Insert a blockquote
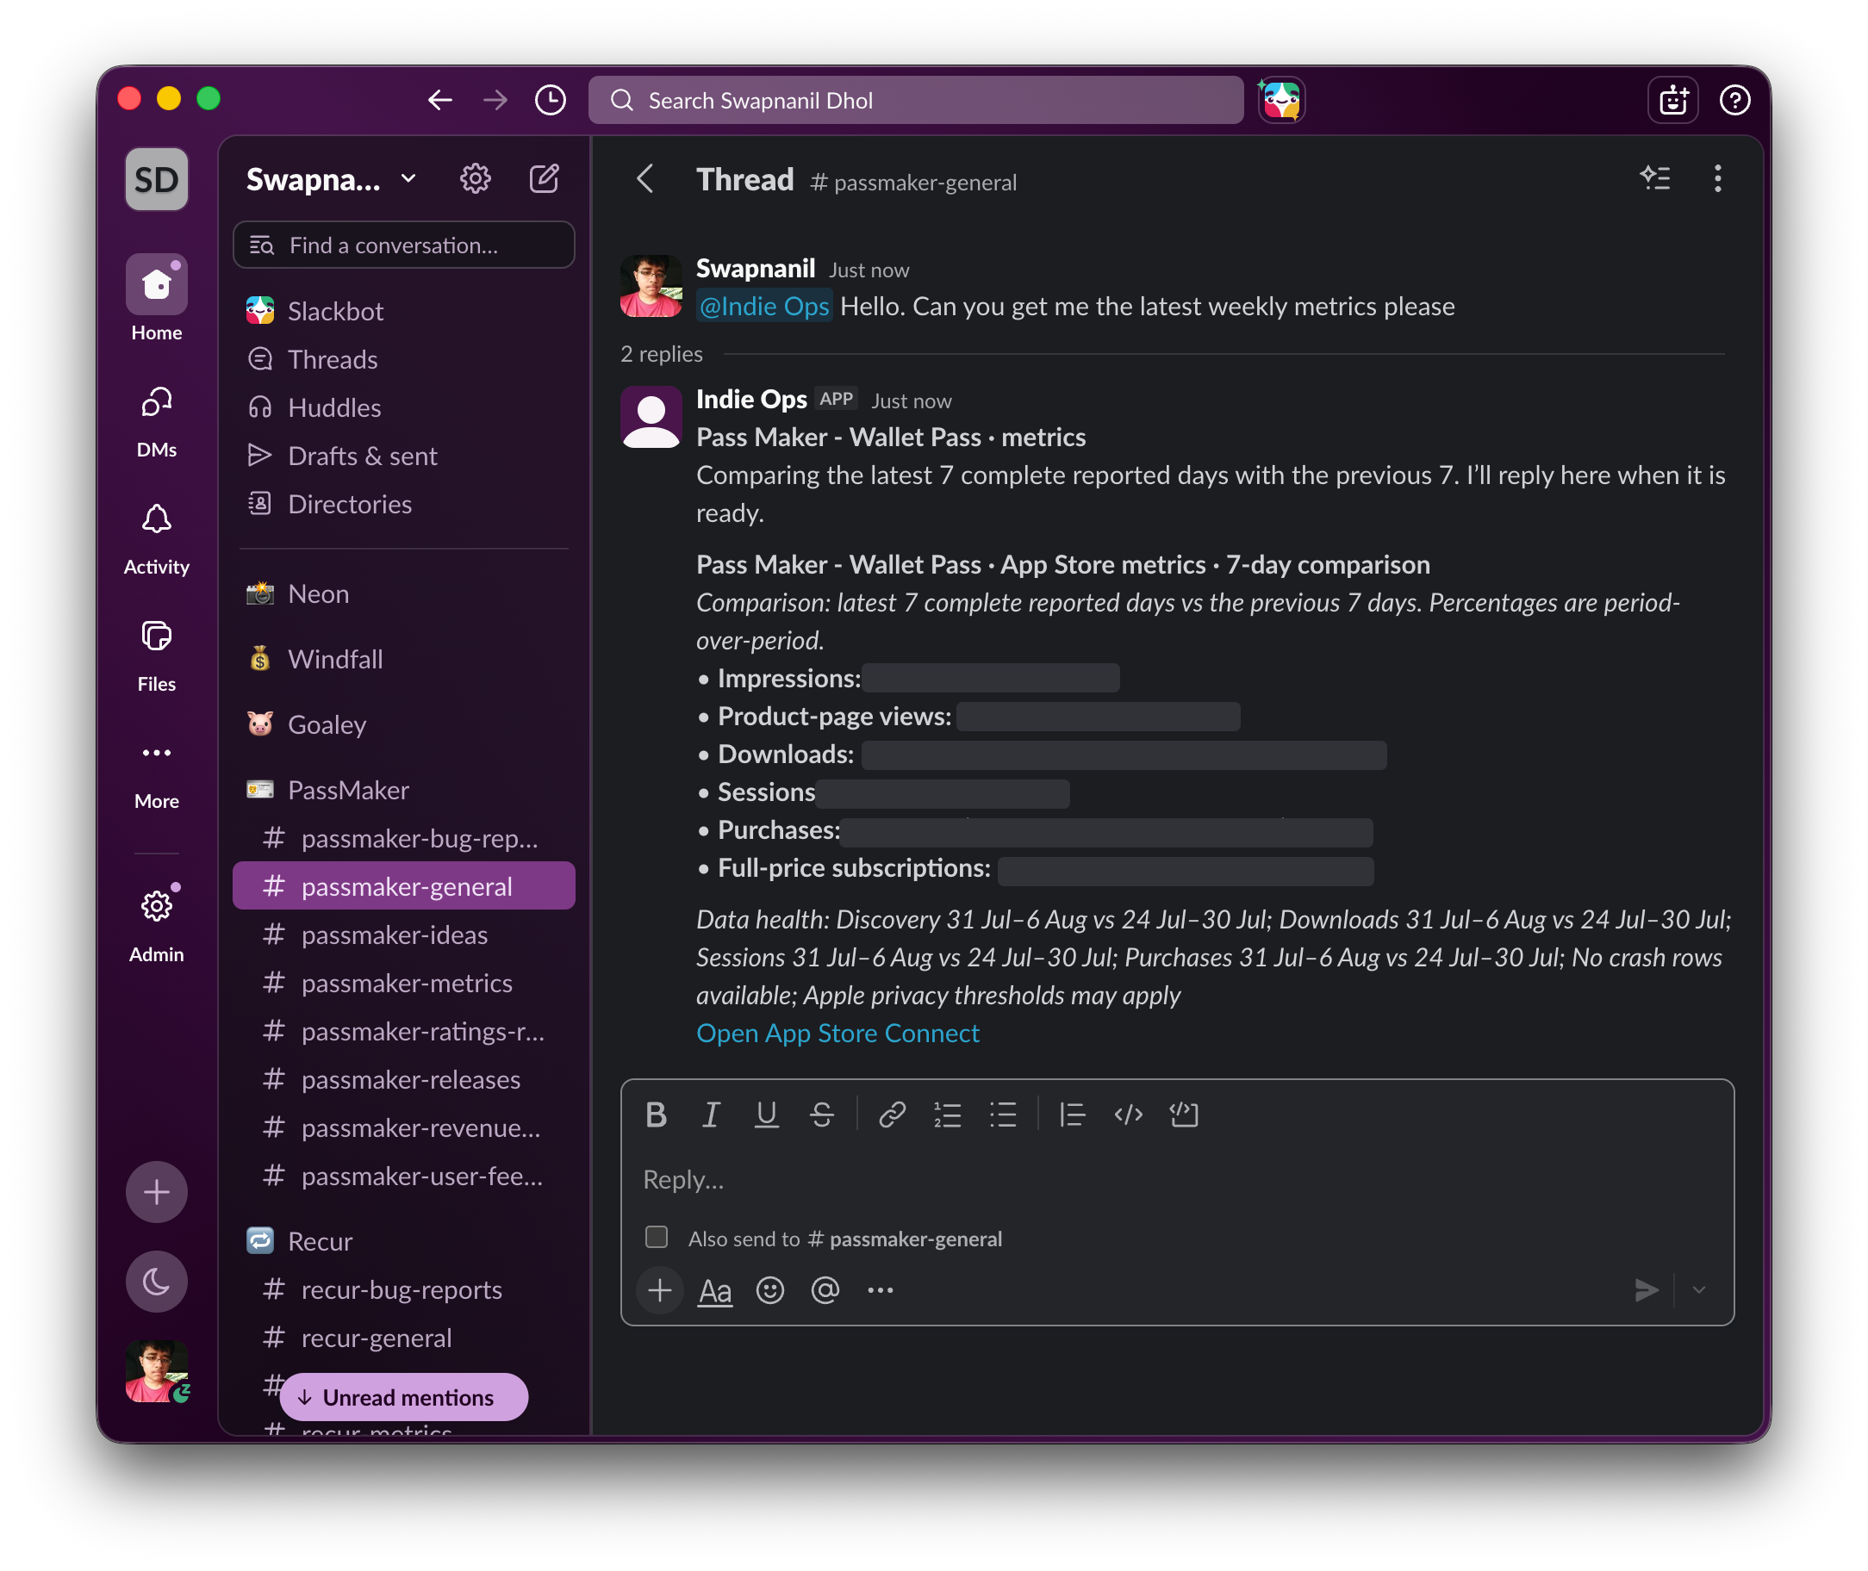1868x1571 pixels. click(1072, 1115)
